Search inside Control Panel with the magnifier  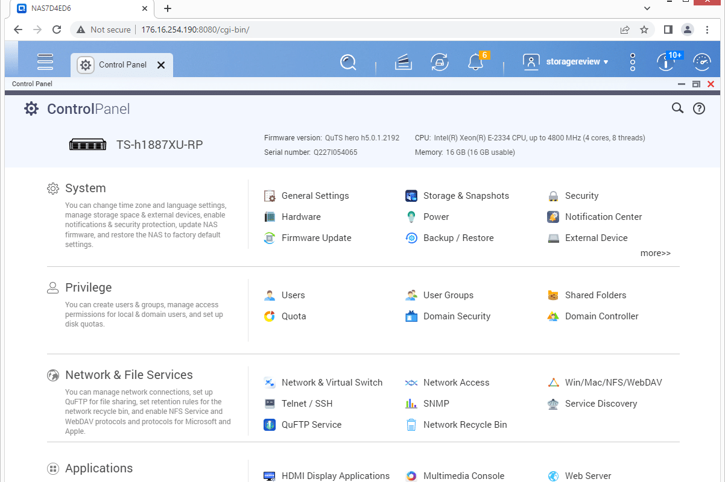click(x=677, y=108)
